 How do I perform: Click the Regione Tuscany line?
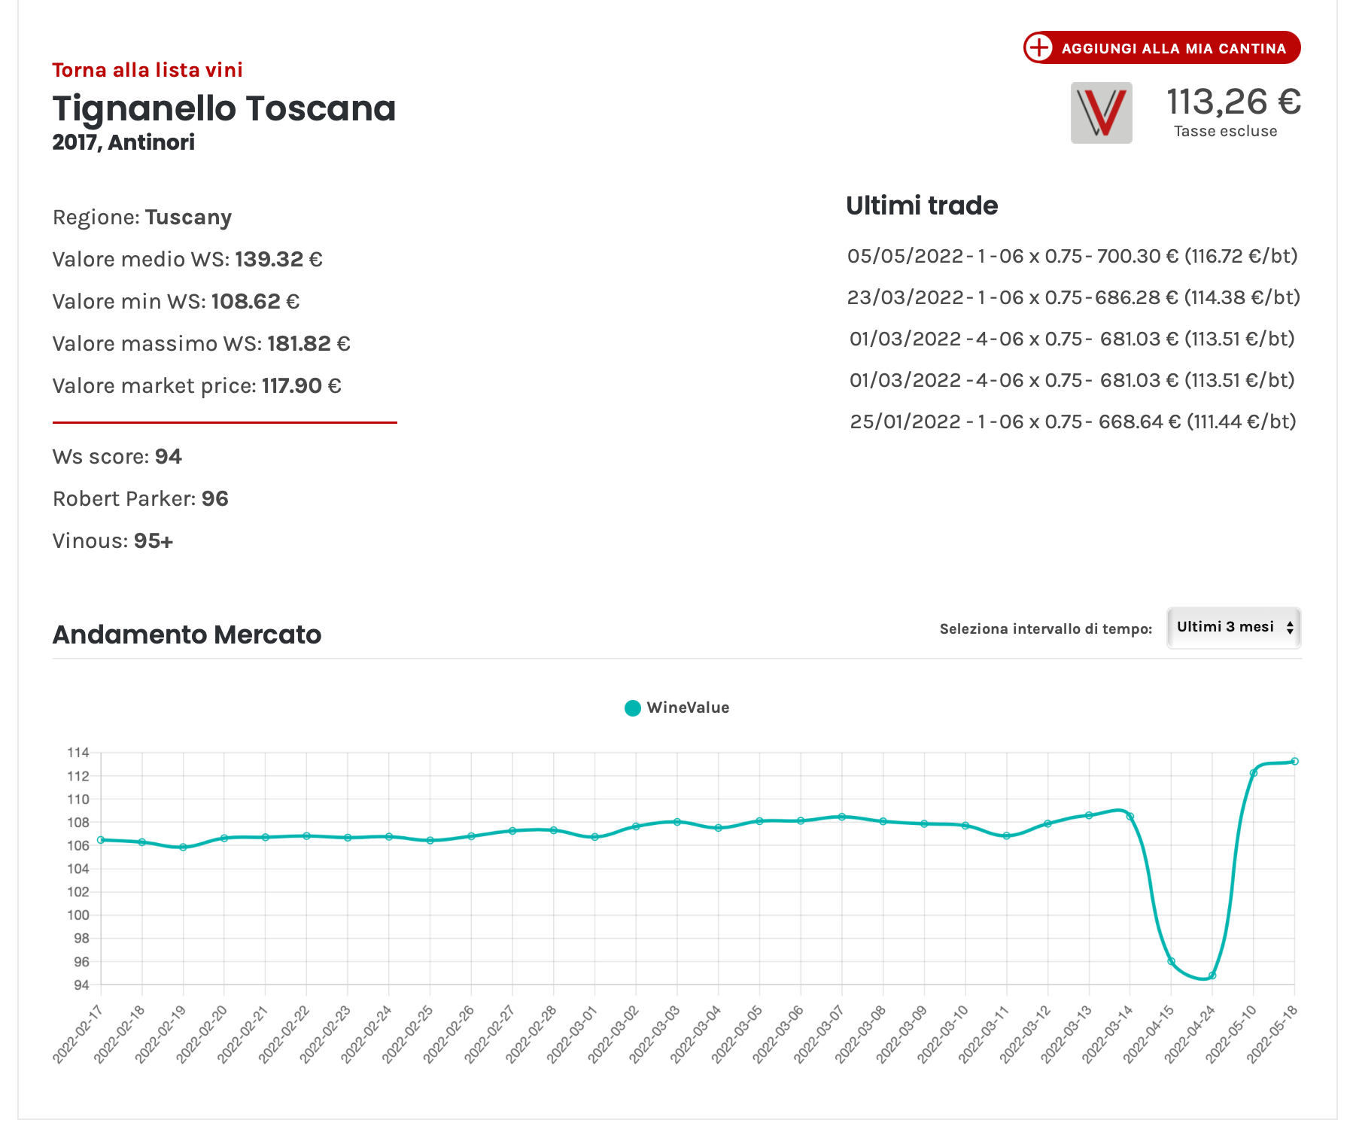[142, 218]
